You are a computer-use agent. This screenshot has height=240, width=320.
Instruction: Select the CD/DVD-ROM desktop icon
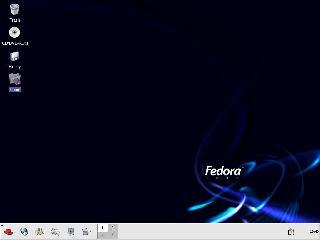tap(14, 32)
